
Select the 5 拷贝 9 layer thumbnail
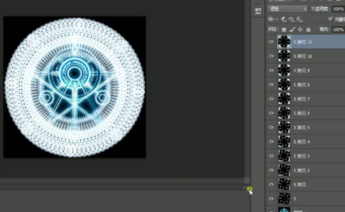284,70
